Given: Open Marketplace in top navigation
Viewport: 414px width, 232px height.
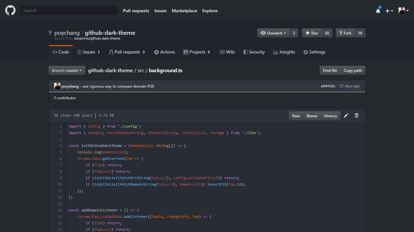Looking at the screenshot, I should 184,11.
